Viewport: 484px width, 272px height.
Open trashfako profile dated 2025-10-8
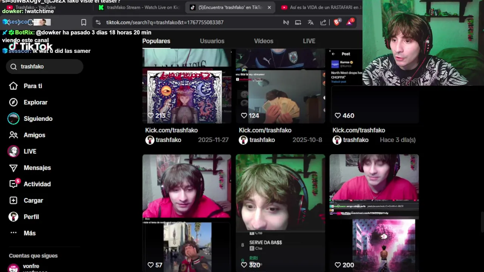(x=262, y=140)
